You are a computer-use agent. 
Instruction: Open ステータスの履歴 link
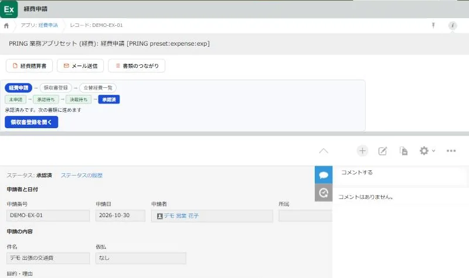pyautogui.click(x=81, y=175)
